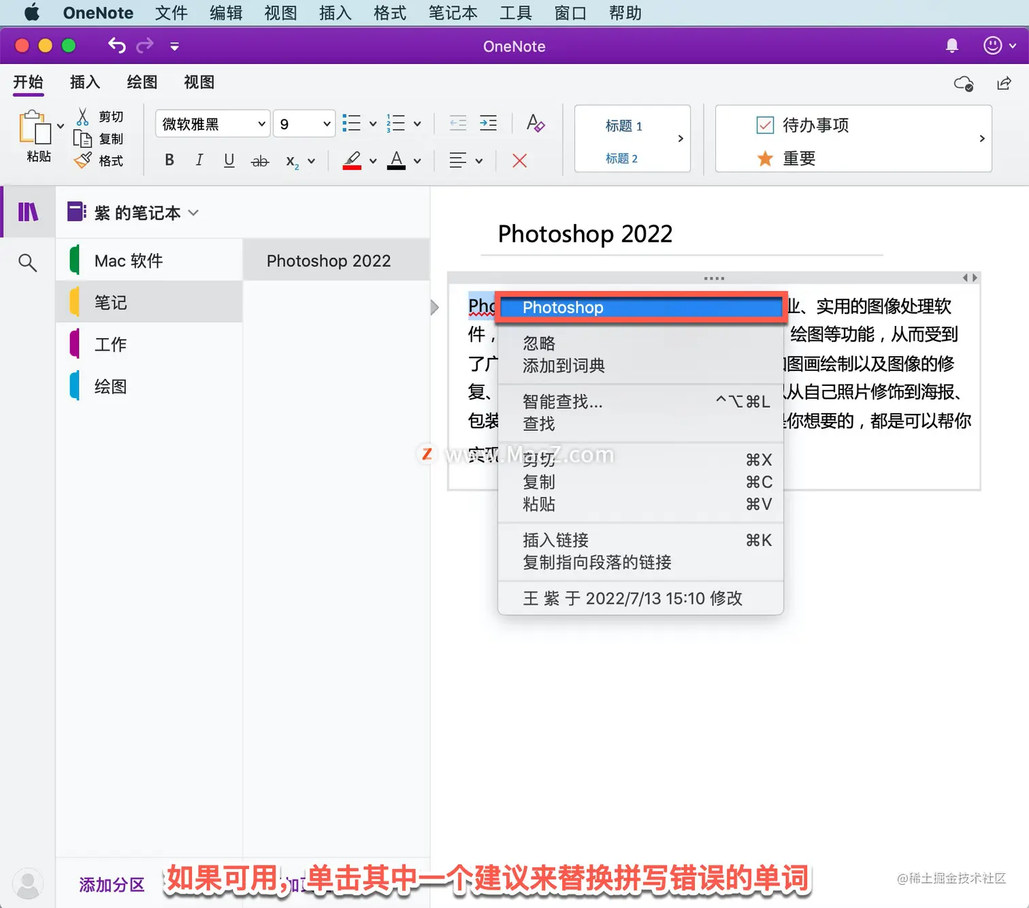Image resolution: width=1029 pixels, height=908 pixels.
Task: Click the notification bell icon
Action: (x=952, y=46)
